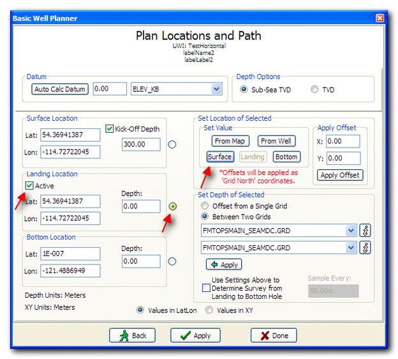Expand the second FMTOPSMAIN_SEAMDC.GRD dropdown

[350, 247]
